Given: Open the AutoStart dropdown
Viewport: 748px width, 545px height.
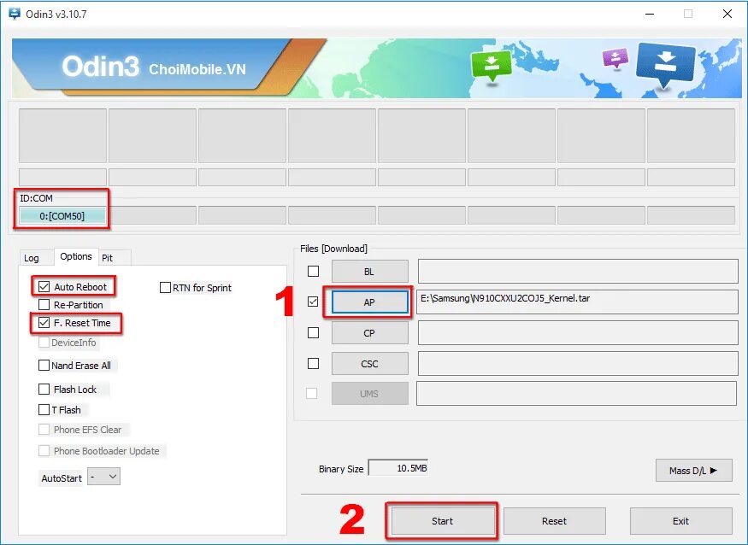Looking at the screenshot, I should (104, 477).
